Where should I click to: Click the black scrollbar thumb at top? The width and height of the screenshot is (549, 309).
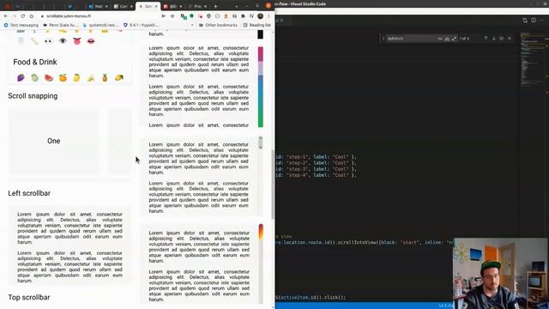[260, 34]
